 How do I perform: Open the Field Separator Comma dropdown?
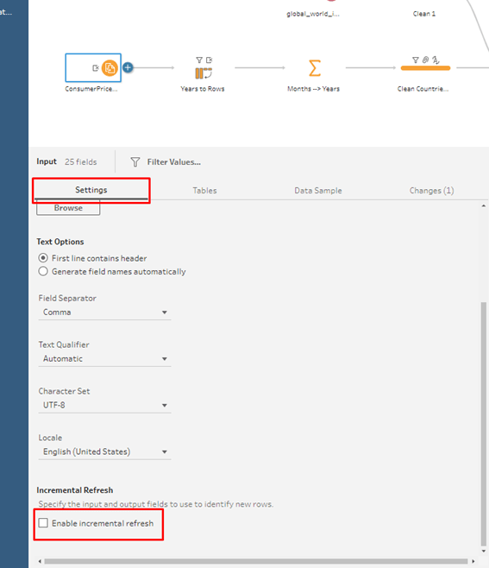[x=104, y=312]
